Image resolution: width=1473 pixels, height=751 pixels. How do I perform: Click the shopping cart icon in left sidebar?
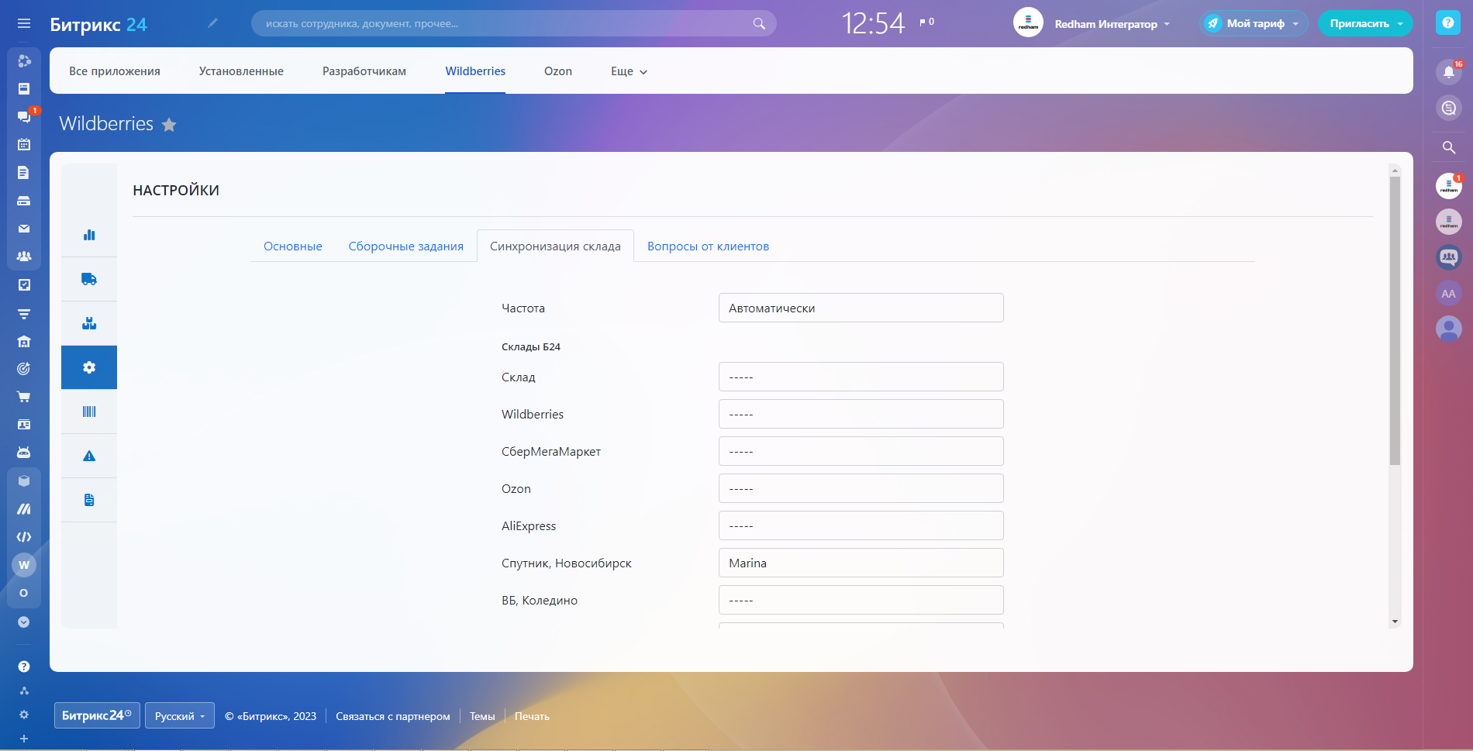point(23,396)
